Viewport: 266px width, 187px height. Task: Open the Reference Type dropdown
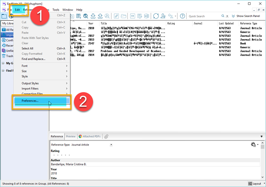pyautogui.click(x=111, y=145)
